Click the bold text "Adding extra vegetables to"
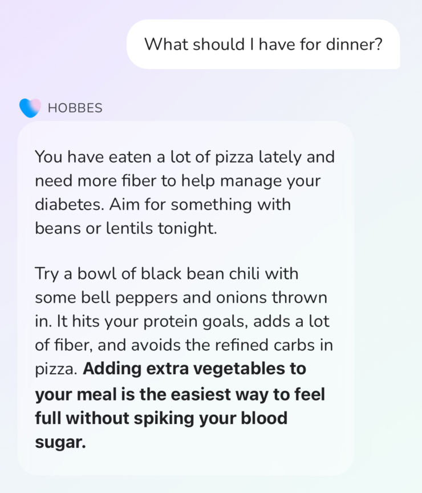 [194, 369]
